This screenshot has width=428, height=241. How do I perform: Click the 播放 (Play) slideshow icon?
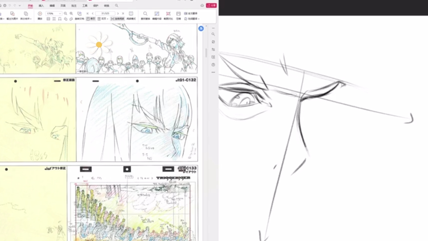click(40, 14)
